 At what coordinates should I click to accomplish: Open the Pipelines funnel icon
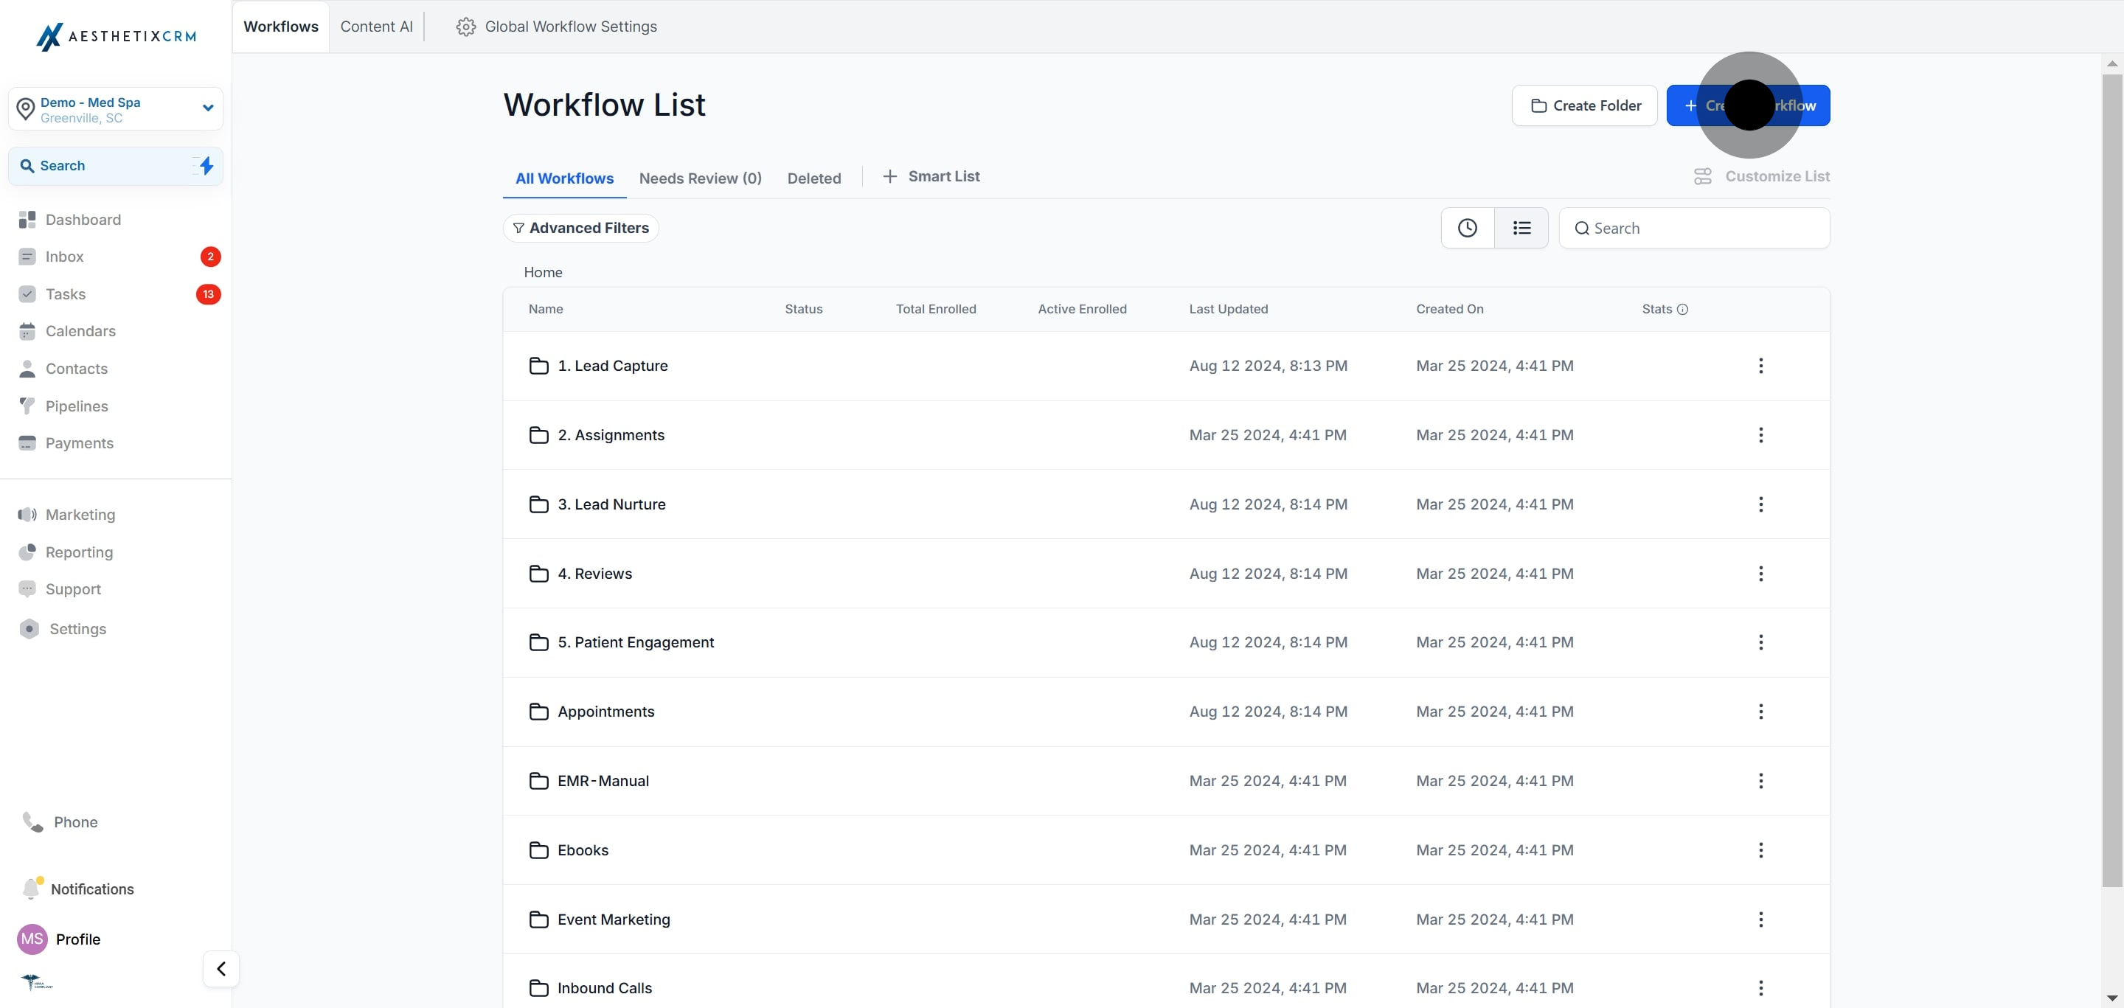[x=27, y=406]
